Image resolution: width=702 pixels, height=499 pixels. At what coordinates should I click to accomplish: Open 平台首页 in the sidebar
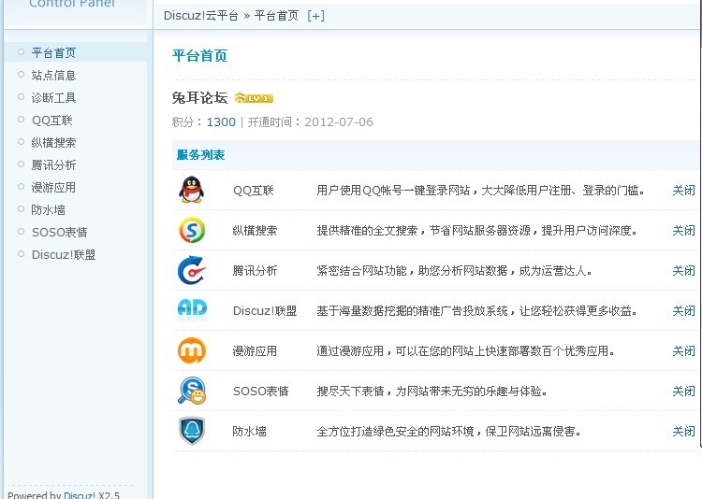point(53,52)
